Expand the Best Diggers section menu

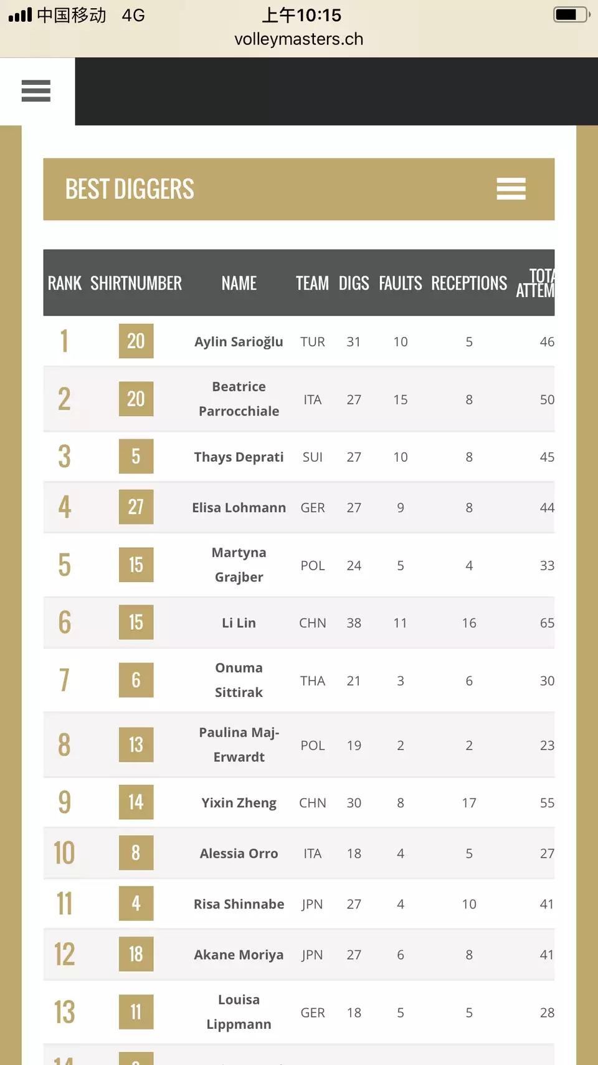[x=511, y=189]
